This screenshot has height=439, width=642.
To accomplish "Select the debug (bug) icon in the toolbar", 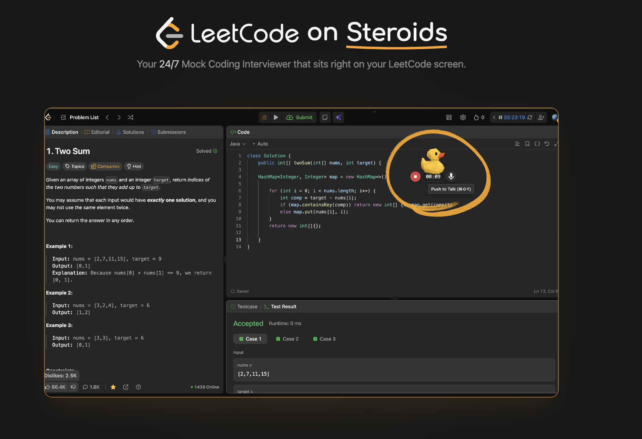I will tap(264, 117).
